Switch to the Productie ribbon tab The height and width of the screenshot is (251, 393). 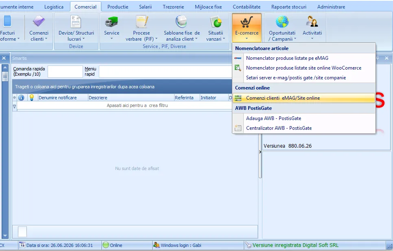click(118, 7)
